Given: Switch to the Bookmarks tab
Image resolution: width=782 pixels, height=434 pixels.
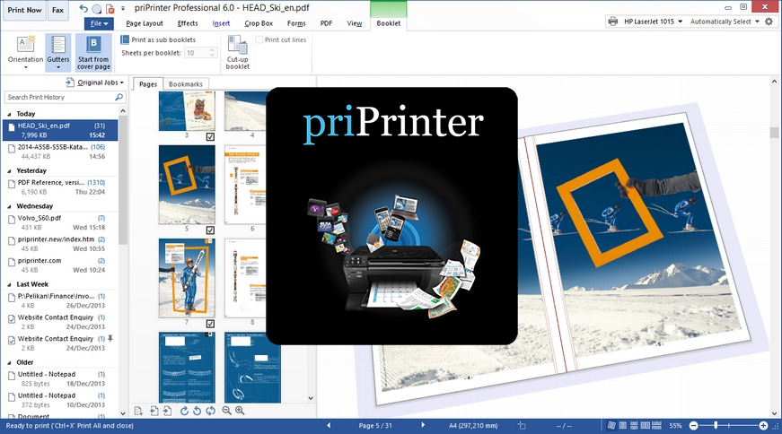Looking at the screenshot, I should click(186, 84).
